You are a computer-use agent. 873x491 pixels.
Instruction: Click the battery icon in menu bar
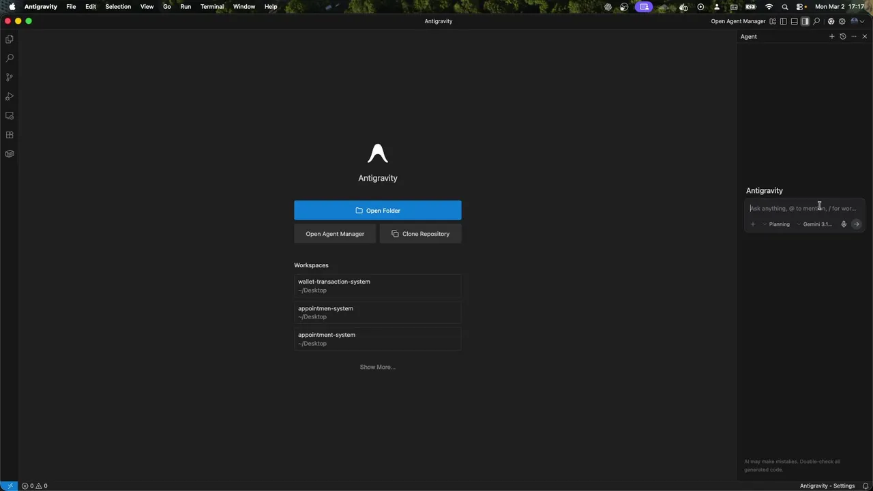tap(751, 7)
